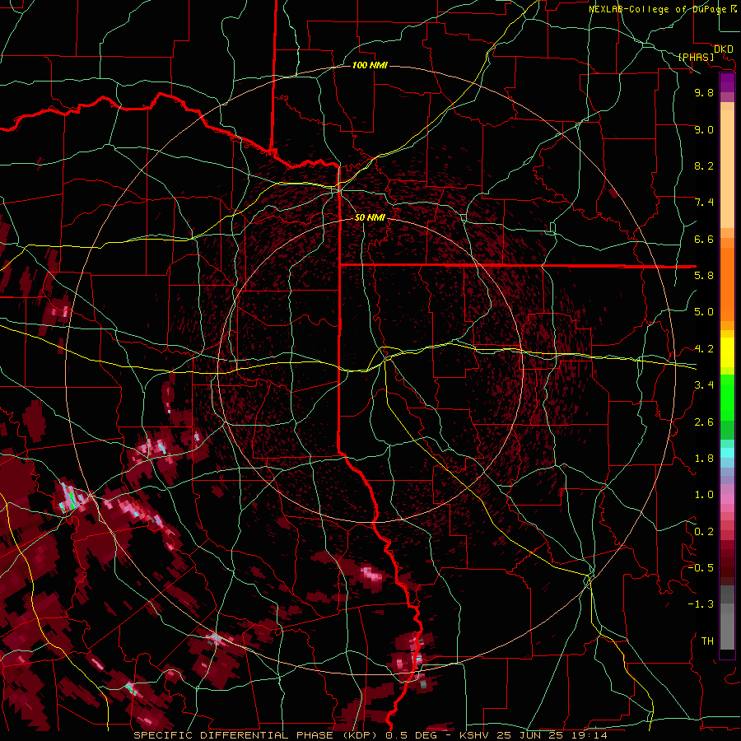
Task: Click the [PHAS] unit label
Action: 696,57
